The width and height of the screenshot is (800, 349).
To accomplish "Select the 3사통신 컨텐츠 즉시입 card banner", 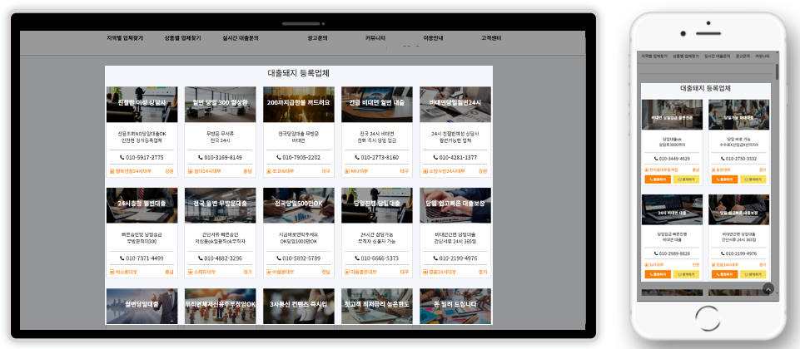I will (298, 305).
